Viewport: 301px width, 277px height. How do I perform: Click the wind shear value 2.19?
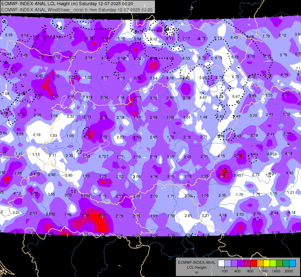pos(37,135)
